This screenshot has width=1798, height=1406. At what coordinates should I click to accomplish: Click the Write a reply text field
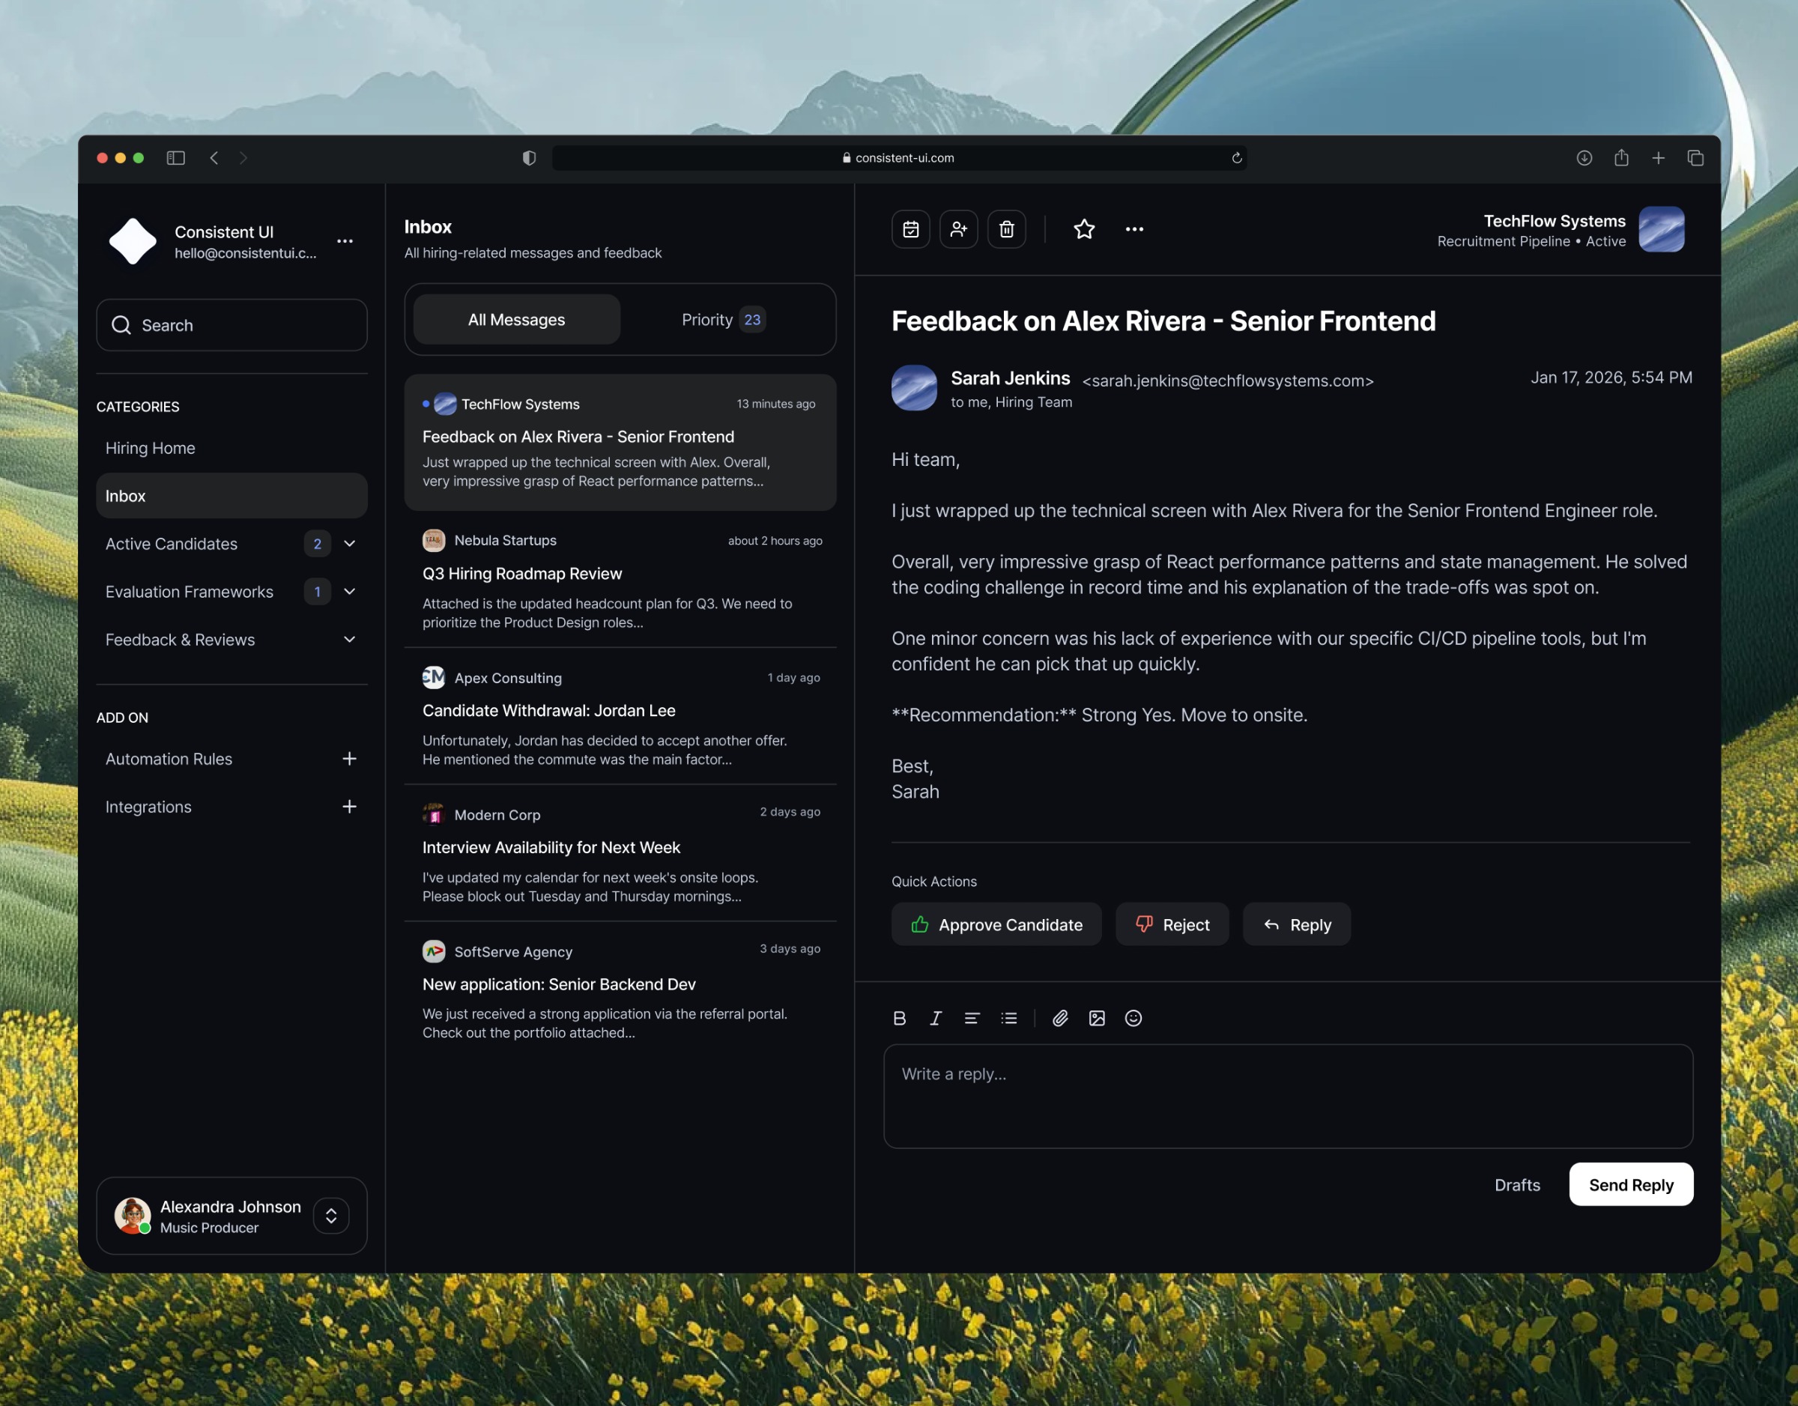[1288, 1096]
